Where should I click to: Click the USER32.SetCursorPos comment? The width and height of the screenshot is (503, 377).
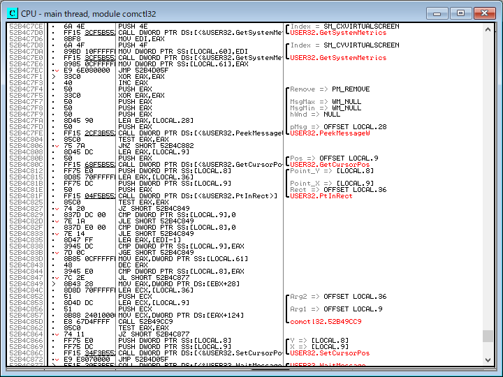330,353
